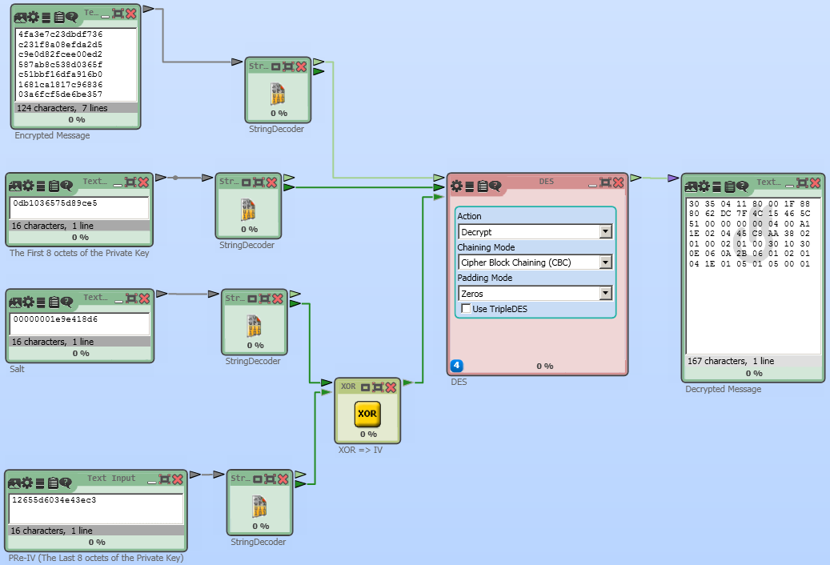The height and width of the screenshot is (565, 830).
Task: Select StringDecoder icon fed by First 8 octets
Action: click(x=248, y=209)
